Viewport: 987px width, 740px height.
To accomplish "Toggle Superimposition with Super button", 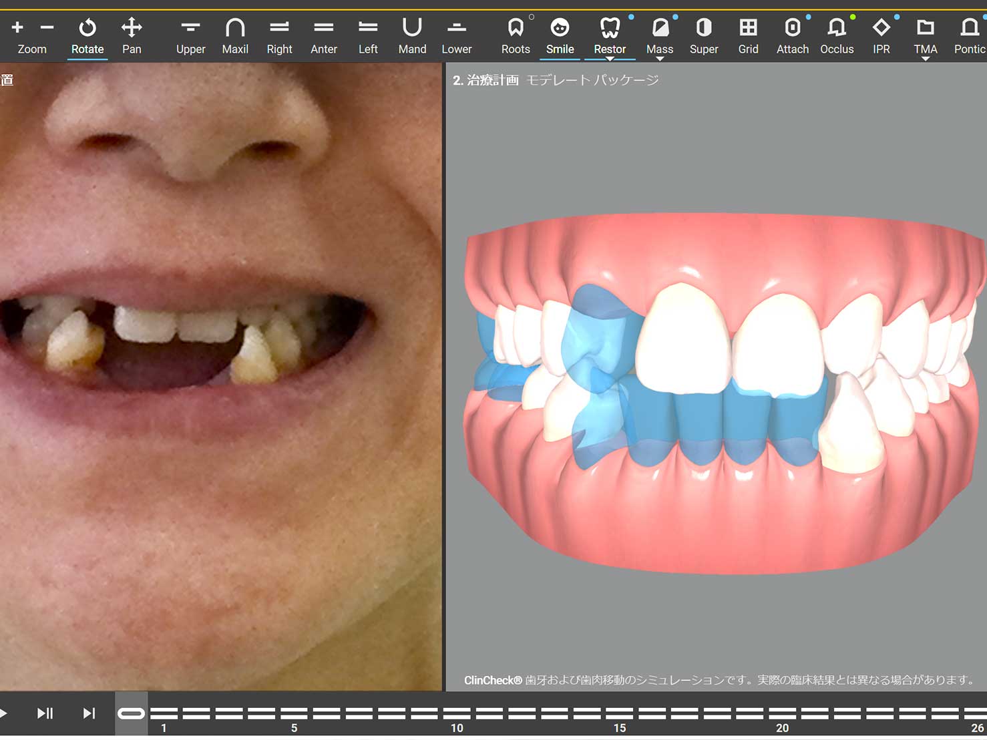I will [x=704, y=36].
